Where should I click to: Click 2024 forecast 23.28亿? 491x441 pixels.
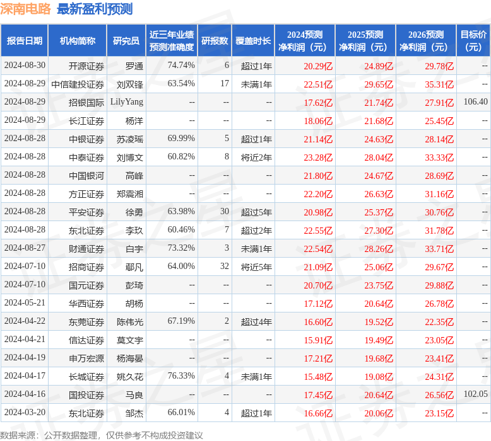[x=318, y=157]
